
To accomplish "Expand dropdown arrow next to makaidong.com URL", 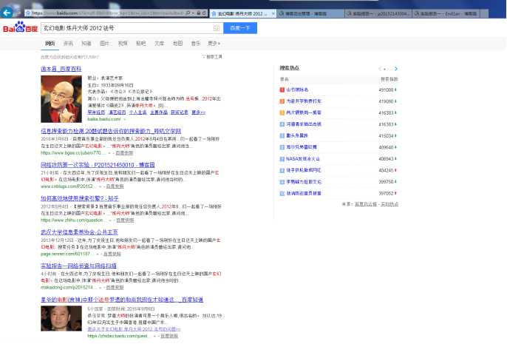I will (x=101, y=288).
